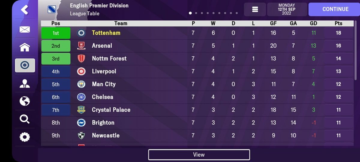
Task: Select the last page indicator dot
Action: click(x=237, y=13)
